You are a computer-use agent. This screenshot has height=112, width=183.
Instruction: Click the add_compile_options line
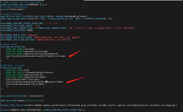56,18
